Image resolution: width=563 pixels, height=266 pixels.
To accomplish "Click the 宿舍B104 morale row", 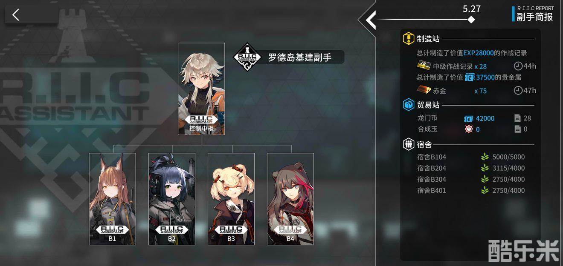I will click(471, 157).
